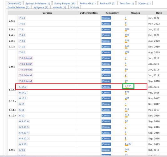View the 740 usages for 7.1.0
Image resolution: width=167 pixels, height=157 pixels.
click(x=127, y=46)
